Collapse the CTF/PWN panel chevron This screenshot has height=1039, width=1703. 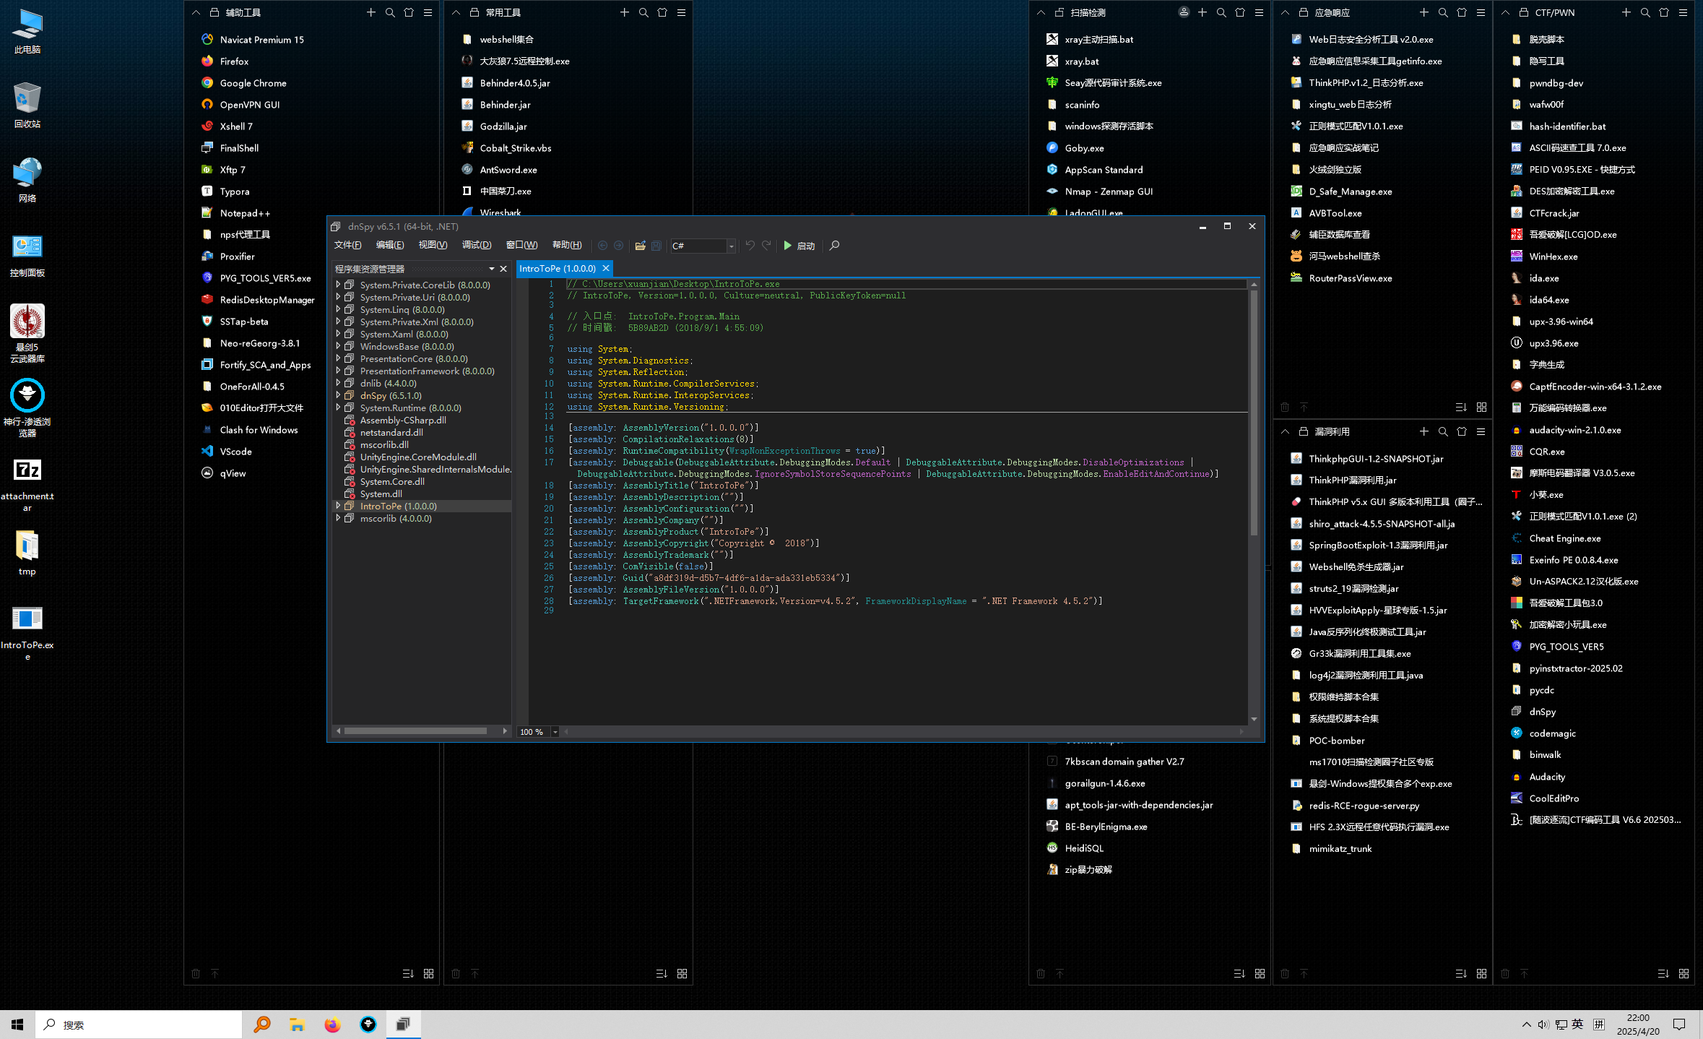coord(1505,12)
